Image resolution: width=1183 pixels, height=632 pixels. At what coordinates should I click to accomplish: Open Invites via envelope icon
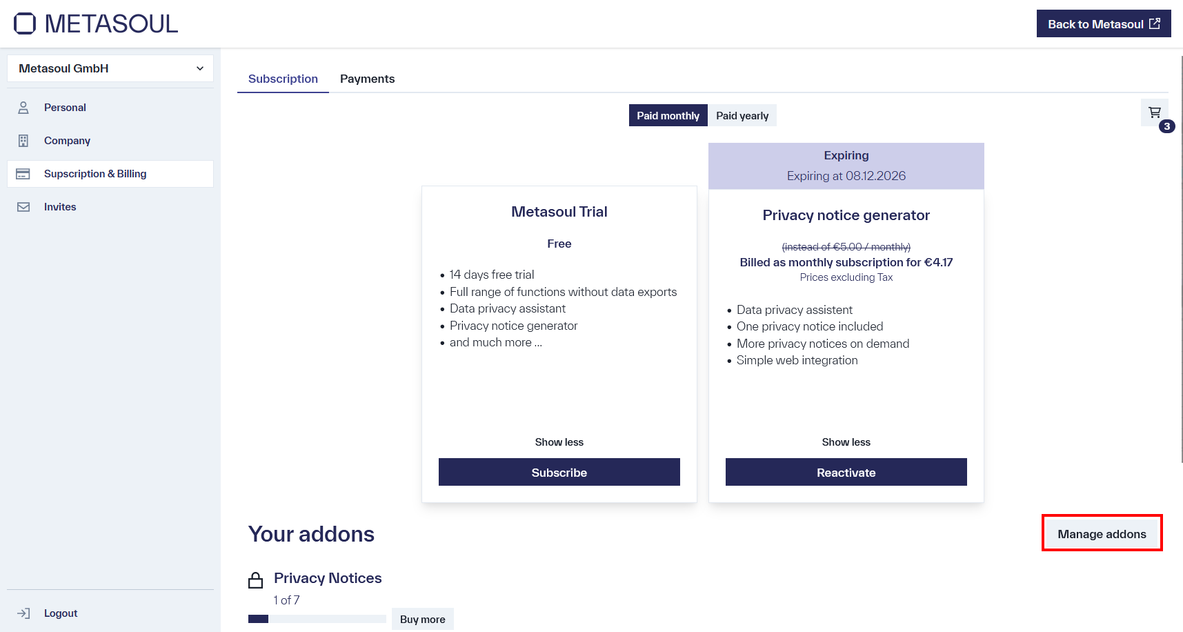23,206
